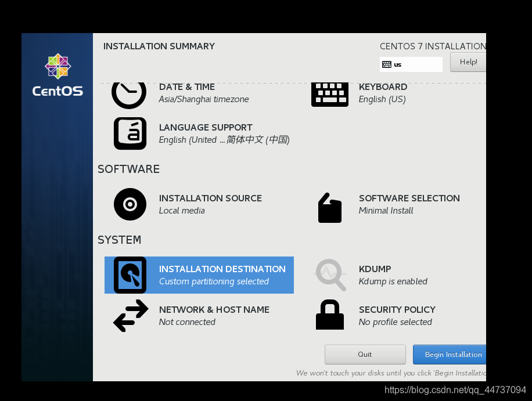532x401 pixels.
Task: Open the Network arrows icon
Action: click(131, 316)
